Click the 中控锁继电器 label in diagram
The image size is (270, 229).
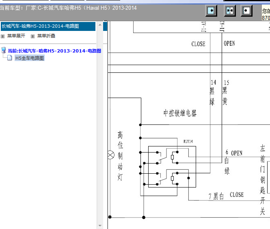(x=180, y=113)
